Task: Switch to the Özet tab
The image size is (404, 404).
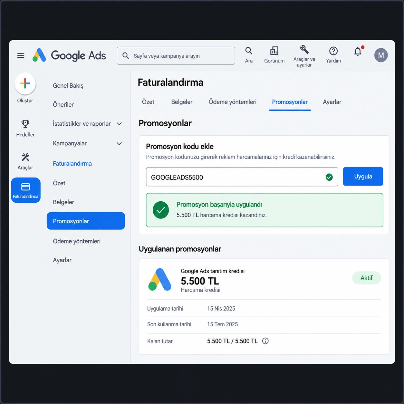Action: point(148,102)
